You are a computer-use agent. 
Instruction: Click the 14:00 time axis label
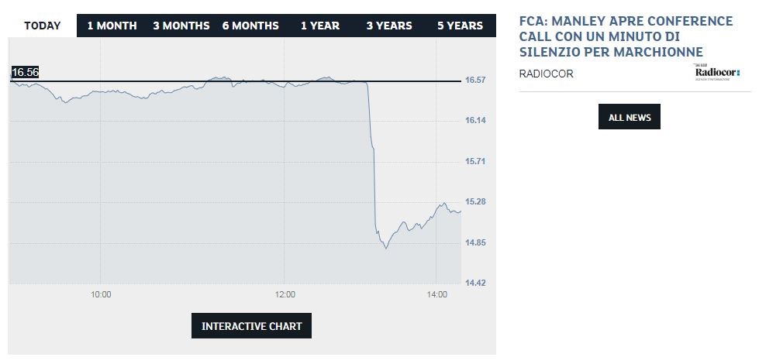(x=437, y=294)
